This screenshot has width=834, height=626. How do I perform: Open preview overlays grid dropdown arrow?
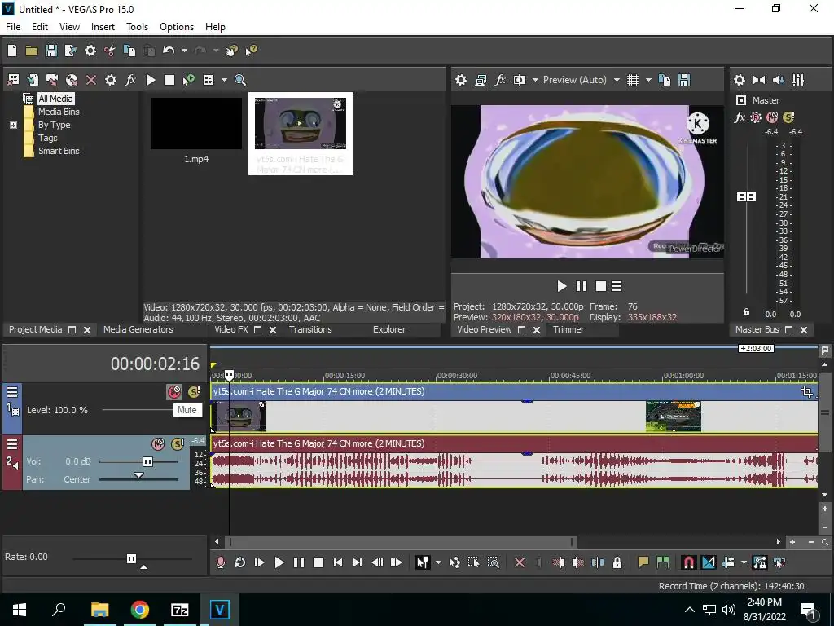648,80
